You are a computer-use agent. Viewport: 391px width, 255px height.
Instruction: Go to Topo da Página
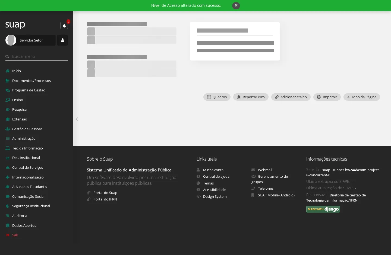coord(362,97)
